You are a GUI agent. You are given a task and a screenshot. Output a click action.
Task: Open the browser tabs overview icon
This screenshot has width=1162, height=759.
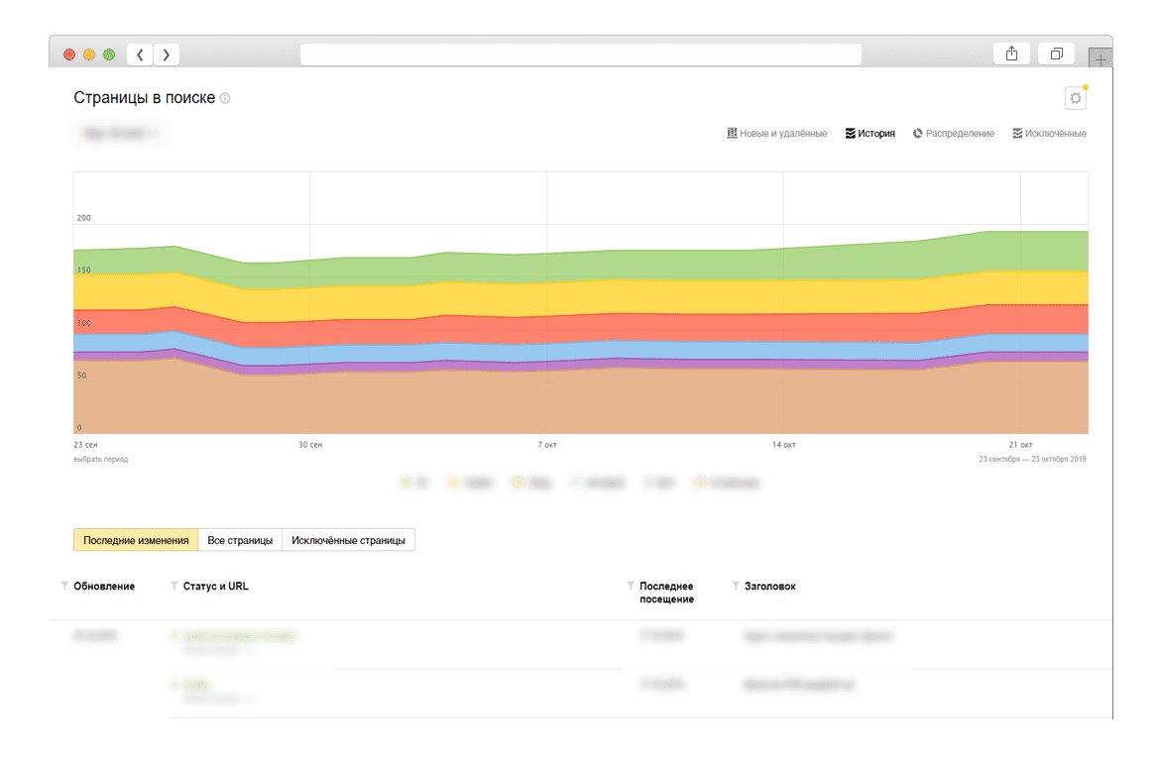click(1057, 54)
